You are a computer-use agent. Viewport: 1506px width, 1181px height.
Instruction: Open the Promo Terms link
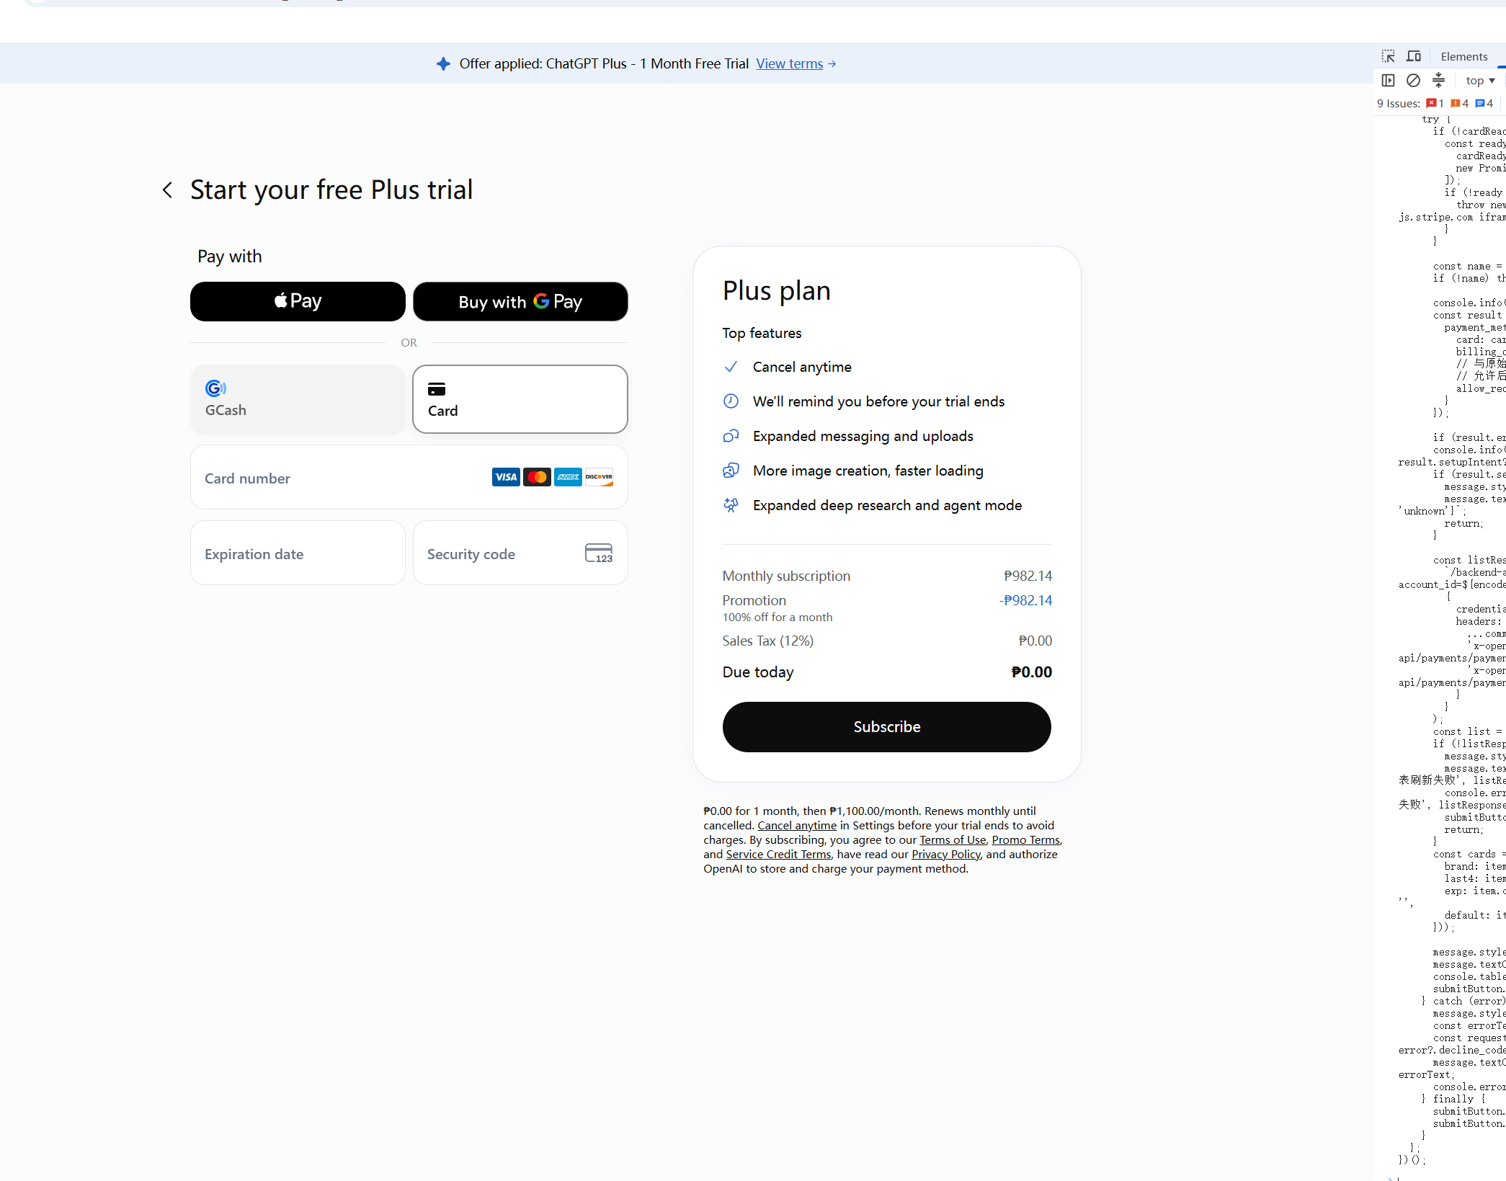[x=1026, y=840]
